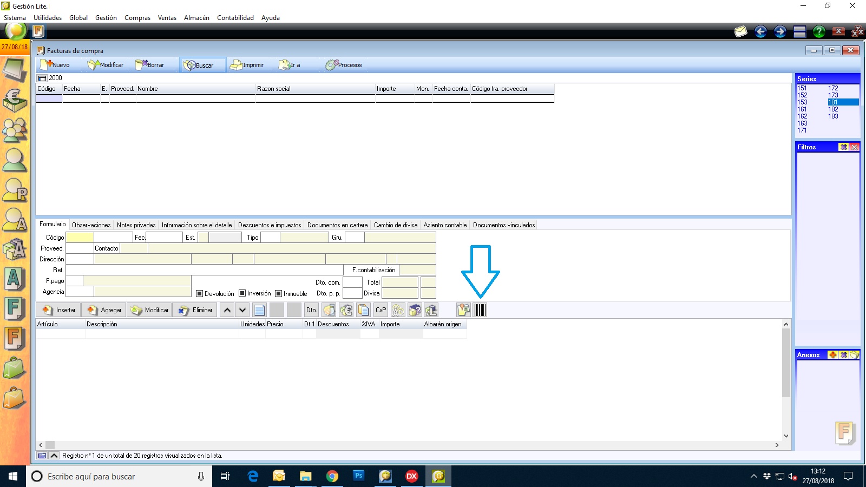The image size is (866, 487).
Task: Click the green F document sidebar icon
Action: [15, 309]
